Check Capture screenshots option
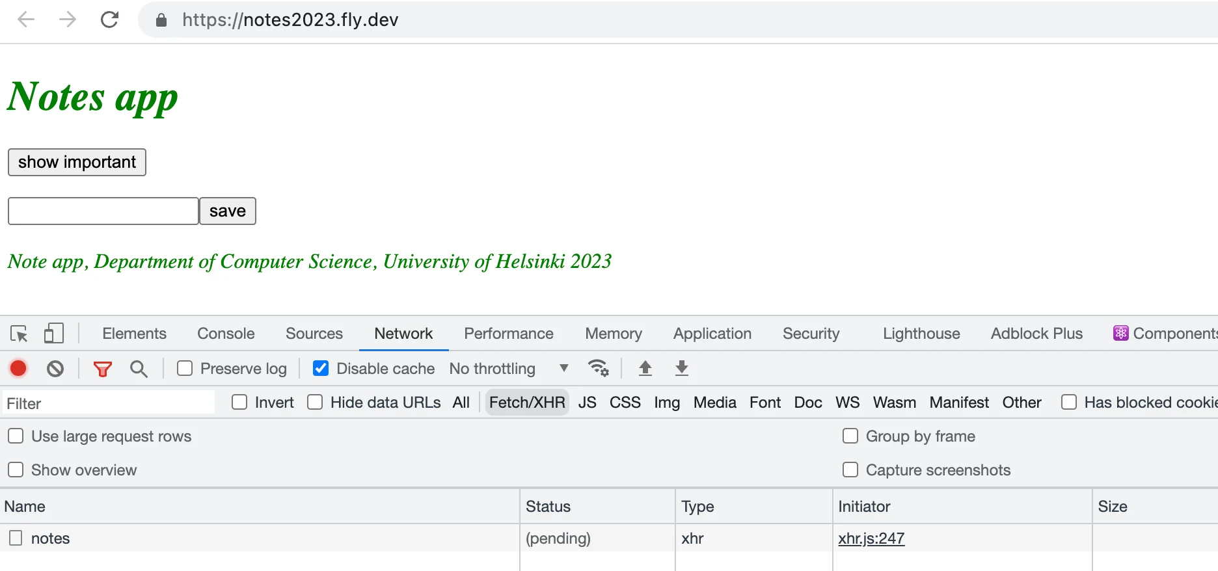Viewport: 1218px width, 571px height. [850, 470]
